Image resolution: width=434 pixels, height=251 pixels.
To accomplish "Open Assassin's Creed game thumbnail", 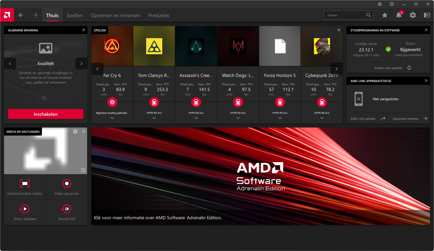I will tap(196, 46).
